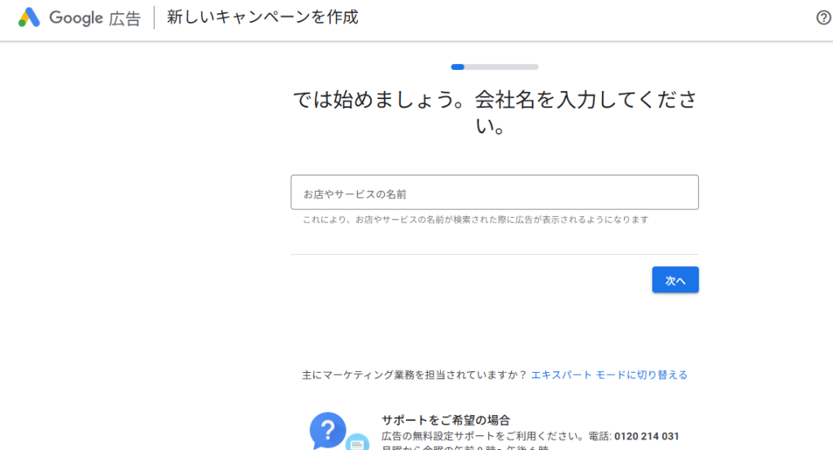Click the では始めましょう page heading
This screenshot has width=833, height=450.
(495, 112)
